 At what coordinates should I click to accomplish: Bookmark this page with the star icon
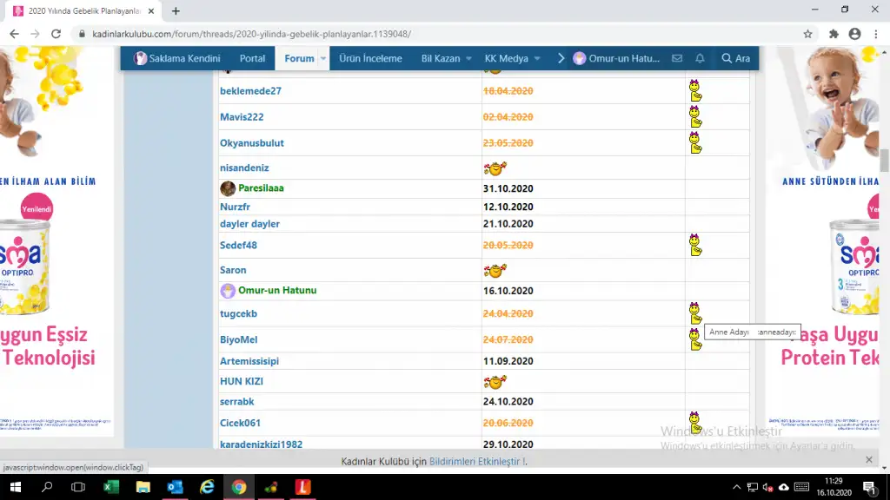[807, 34]
